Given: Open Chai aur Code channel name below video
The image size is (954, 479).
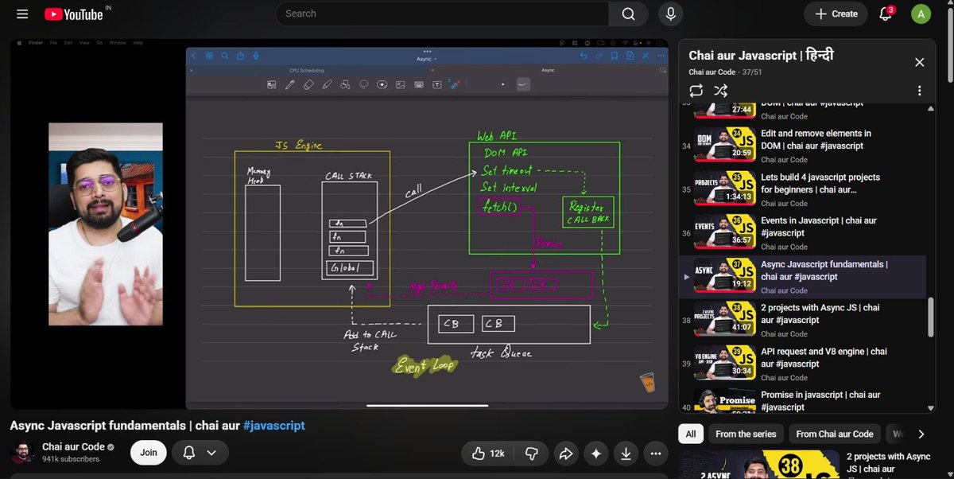Looking at the screenshot, I should pyautogui.click(x=73, y=447).
